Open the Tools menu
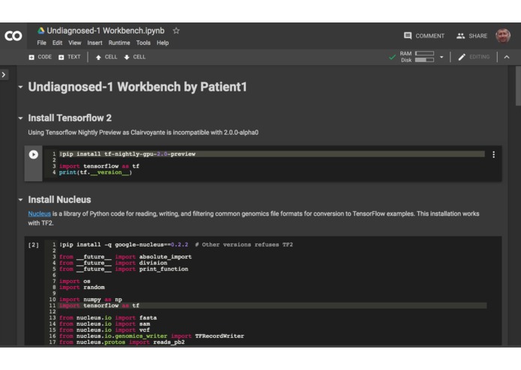The height and width of the screenshot is (370, 521). point(143,43)
